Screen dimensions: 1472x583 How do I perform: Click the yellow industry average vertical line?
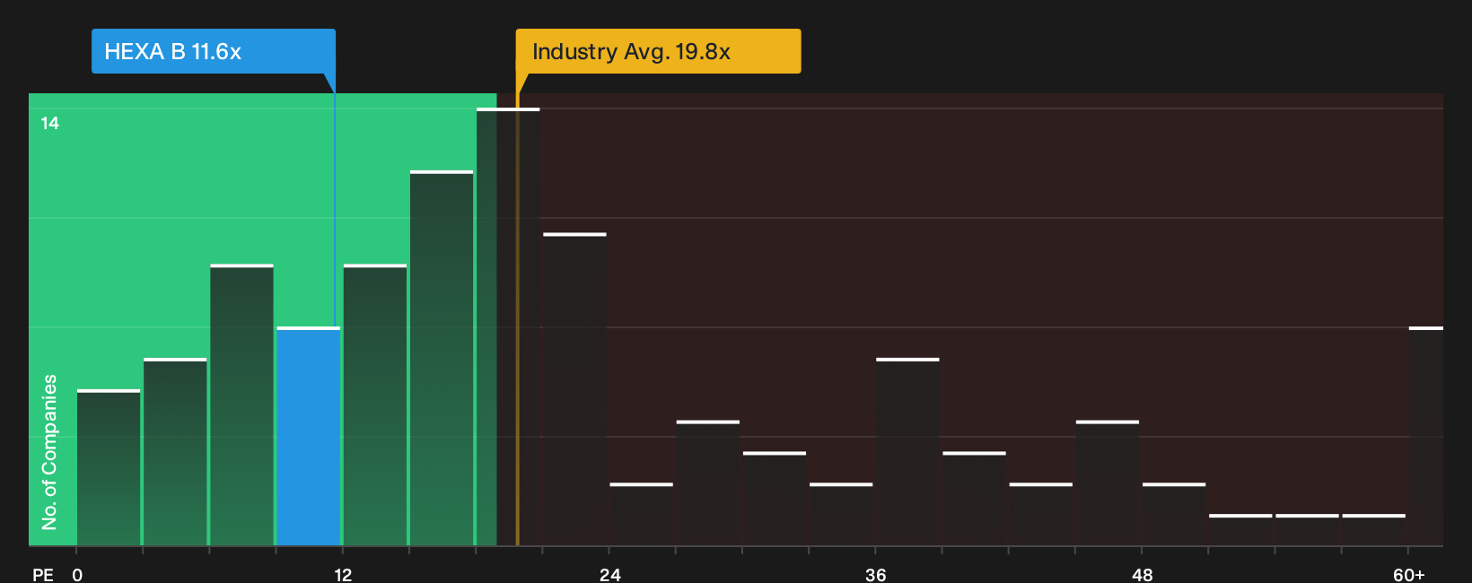517,319
